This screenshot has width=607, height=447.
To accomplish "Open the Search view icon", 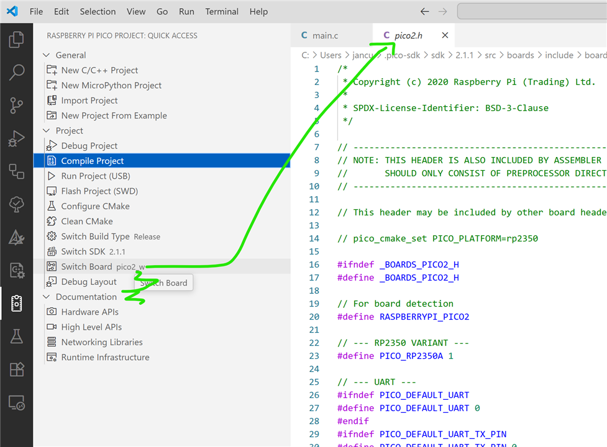I will (16, 73).
